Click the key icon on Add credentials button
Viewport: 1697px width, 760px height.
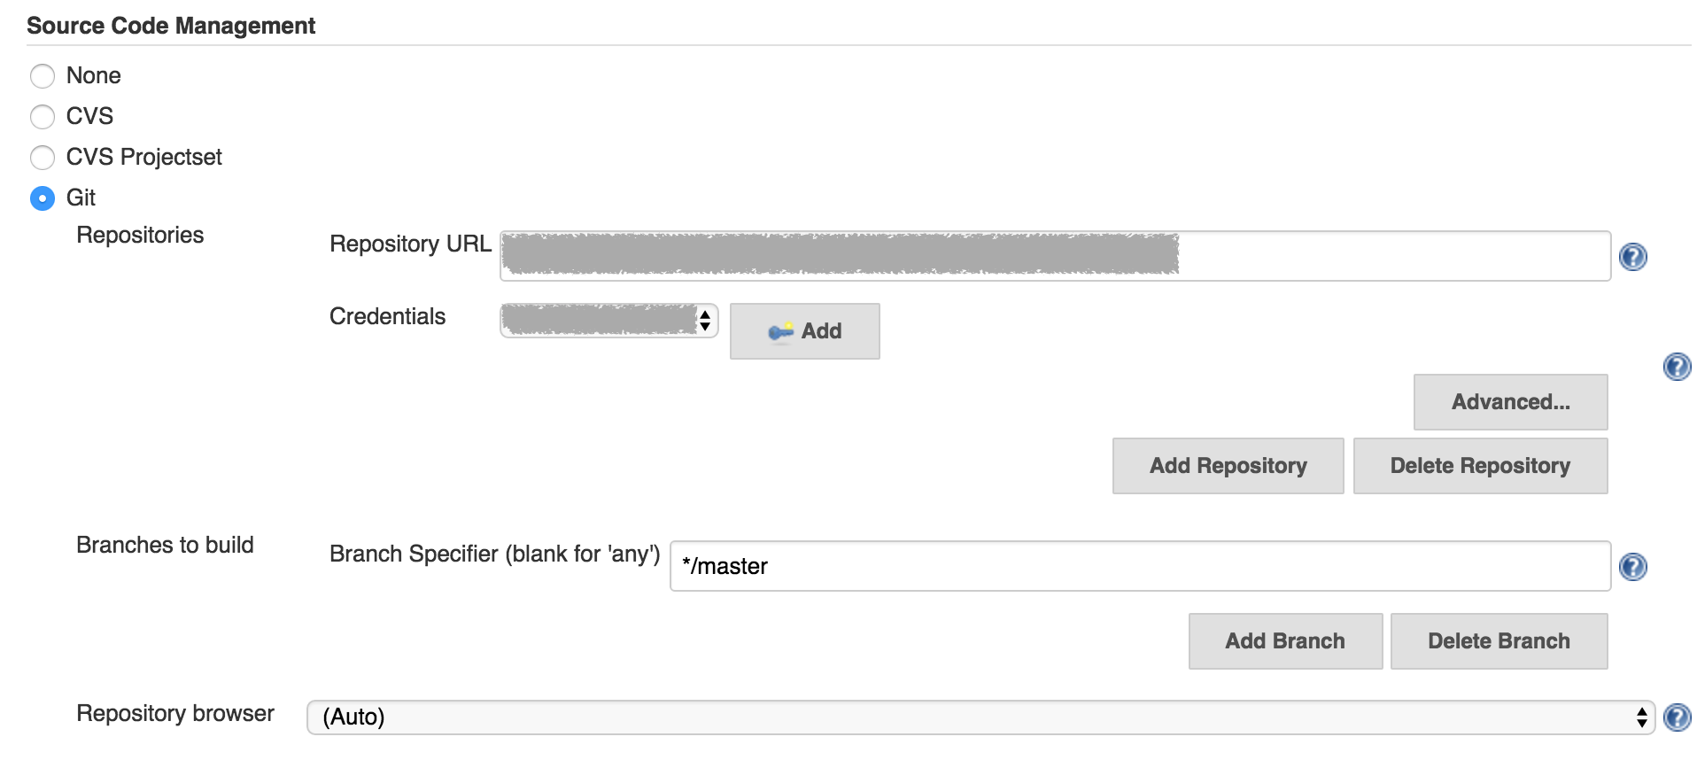[780, 331]
